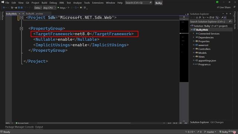Expand the Properties folder node
Screen dimensions: 238x134
[193, 41]
